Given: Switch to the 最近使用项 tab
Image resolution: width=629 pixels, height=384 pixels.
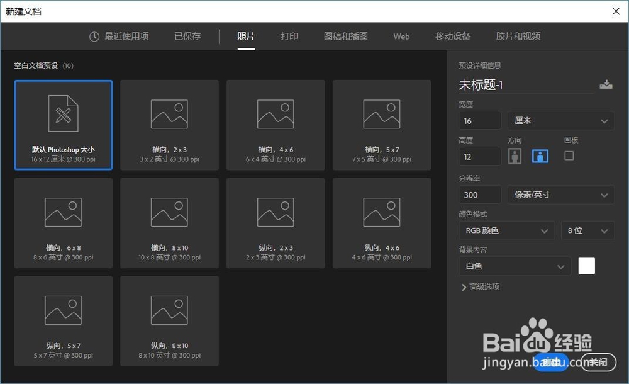Looking at the screenshot, I should [119, 37].
